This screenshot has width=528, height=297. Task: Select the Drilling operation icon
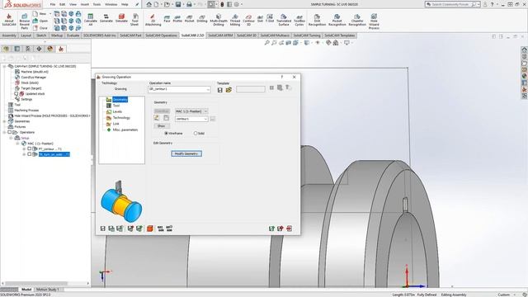pyautogui.click(x=201, y=18)
